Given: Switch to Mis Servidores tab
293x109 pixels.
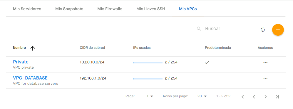Looking at the screenshot, I should [27, 9].
